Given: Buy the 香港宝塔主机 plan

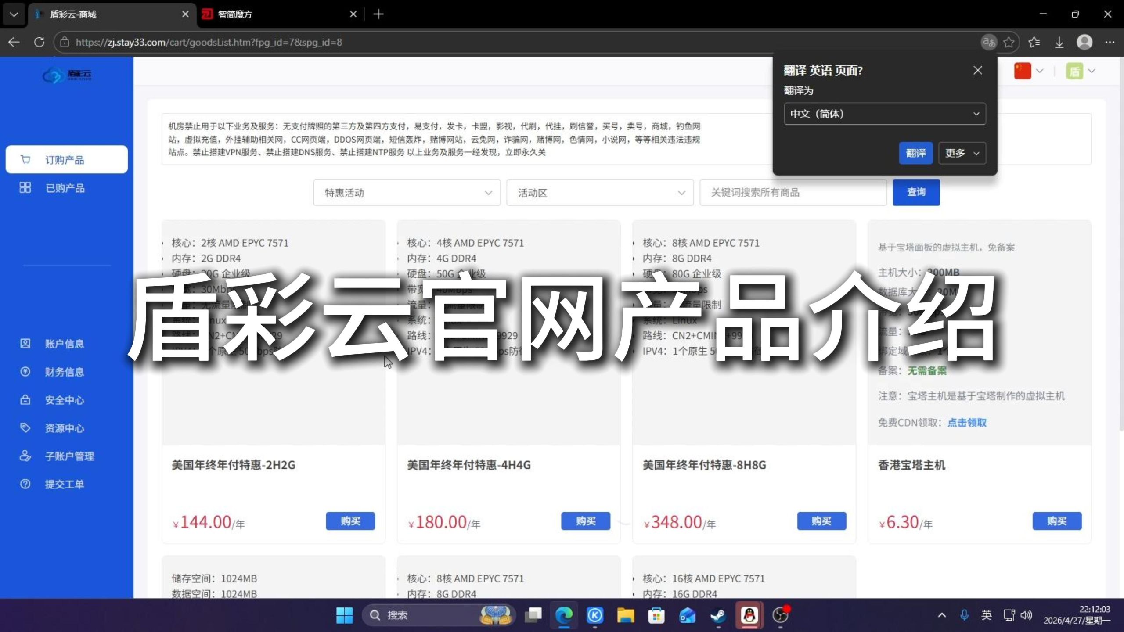Looking at the screenshot, I should pos(1057,521).
